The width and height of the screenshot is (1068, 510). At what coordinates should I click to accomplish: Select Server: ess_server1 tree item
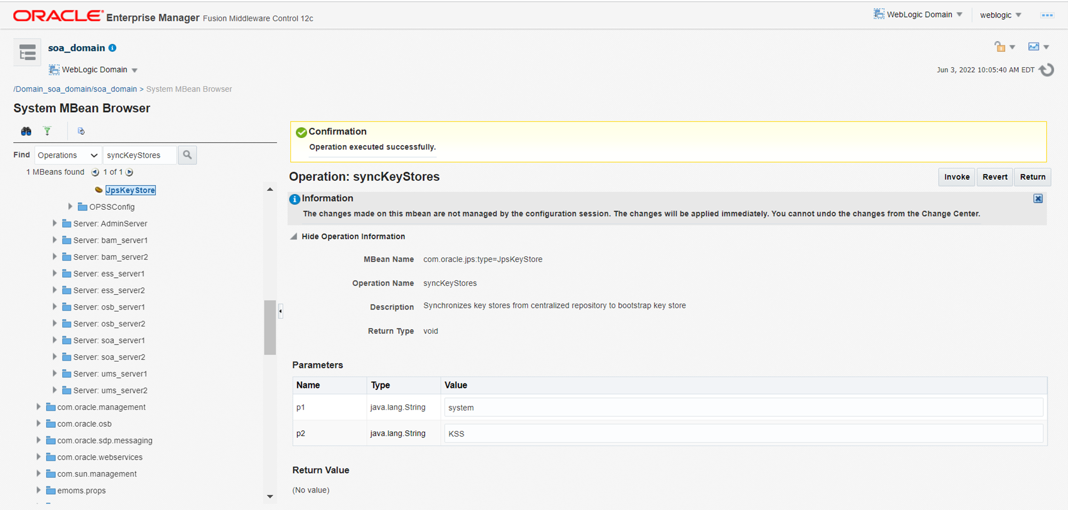click(109, 273)
